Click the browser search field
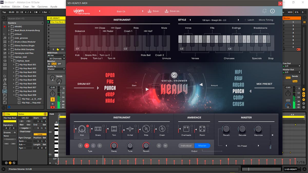 25,18
